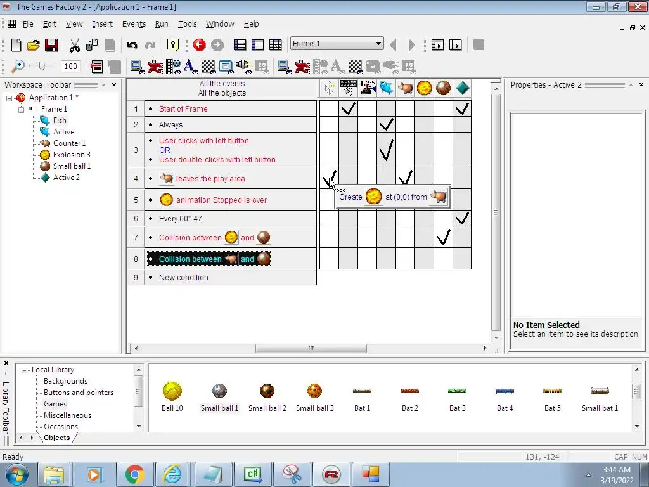The height and width of the screenshot is (487, 649).
Task: Select the Special conditions column header icon
Action: click(329, 88)
